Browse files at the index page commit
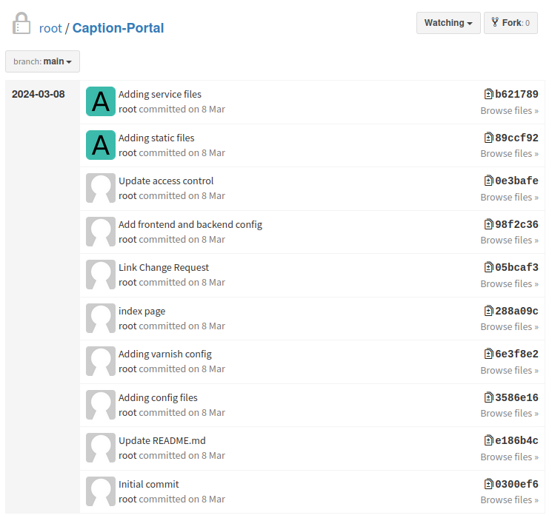This screenshot has height=518, width=552. pos(509,326)
